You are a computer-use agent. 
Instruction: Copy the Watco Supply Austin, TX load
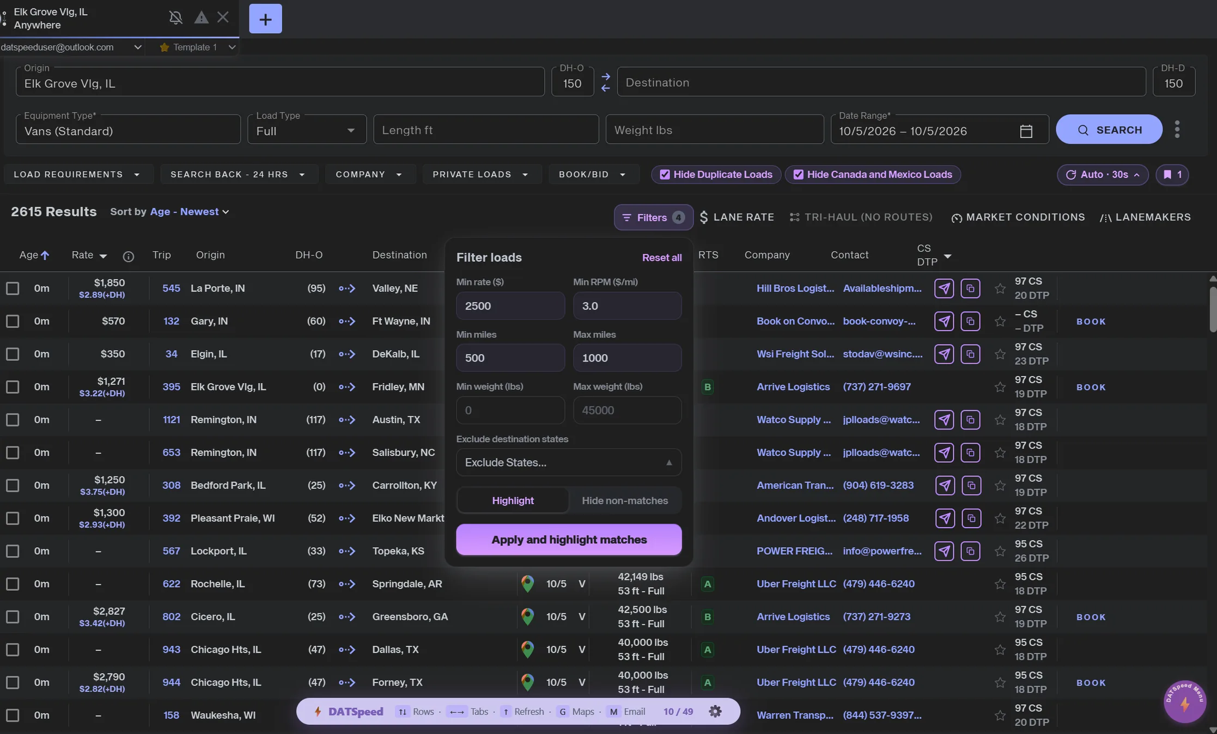coord(970,420)
